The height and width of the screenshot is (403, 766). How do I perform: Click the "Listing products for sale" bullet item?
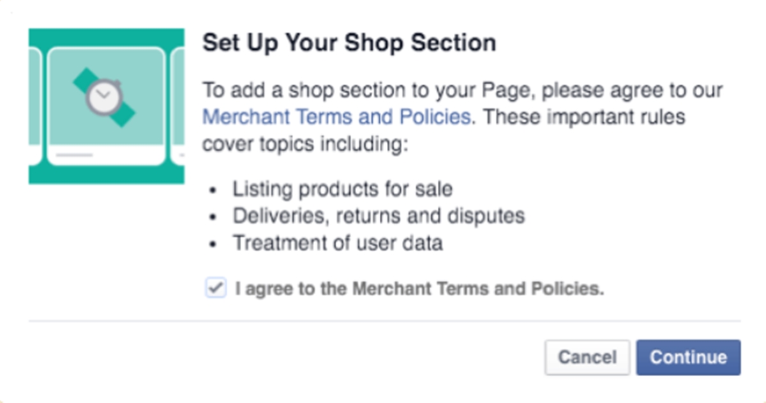pos(342,189)
